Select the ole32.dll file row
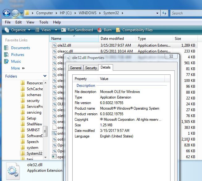The width and height of the screenshot is (202, 181). tap(124, 45)
